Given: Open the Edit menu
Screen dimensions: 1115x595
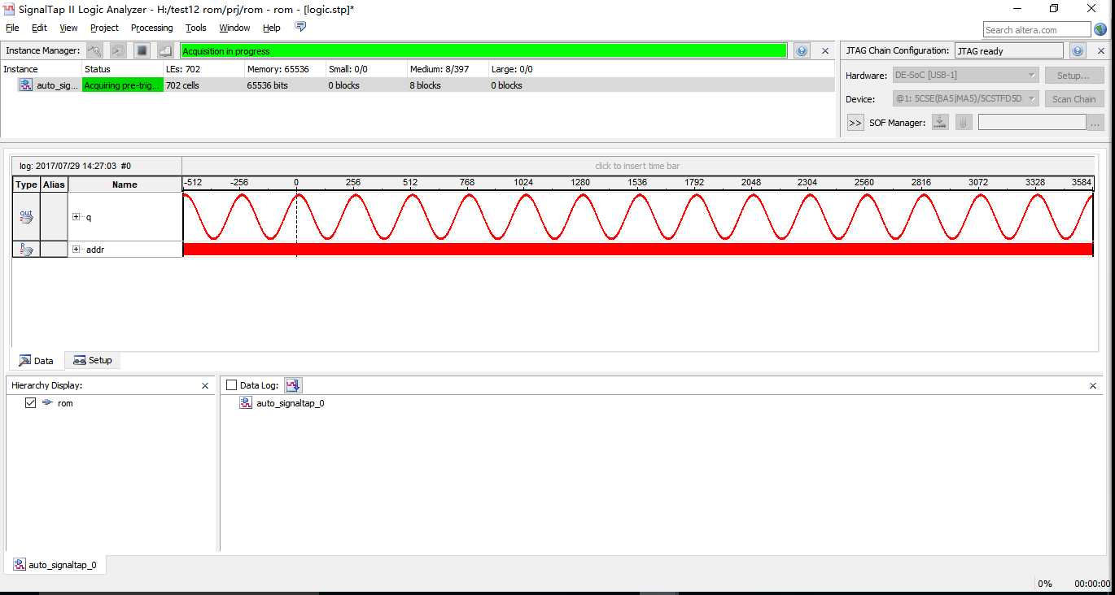Looking at the screenshot, I should [39, 28].
